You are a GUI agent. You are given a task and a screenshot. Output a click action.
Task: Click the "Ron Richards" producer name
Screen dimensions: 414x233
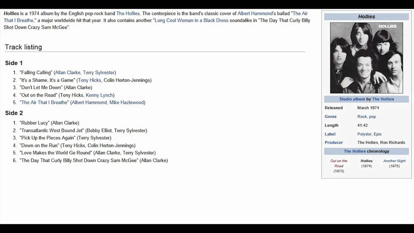point(393,142)
